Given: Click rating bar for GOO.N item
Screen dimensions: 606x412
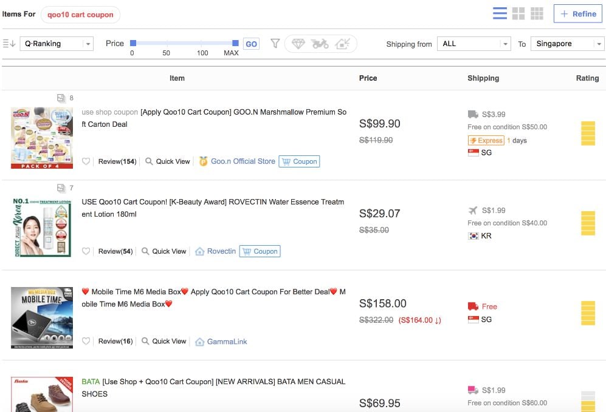Looking at the screenshot, I should tap(588, 133).
